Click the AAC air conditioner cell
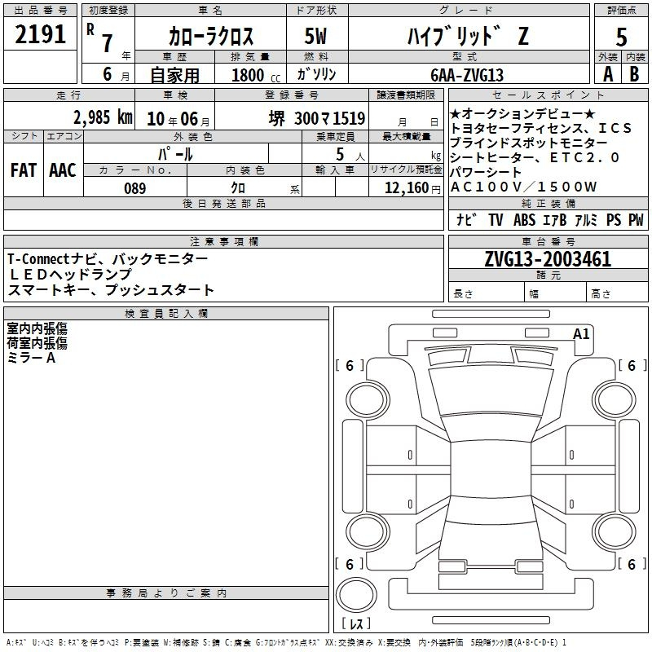This screenshot has height=652, width=652. point(63,170)
